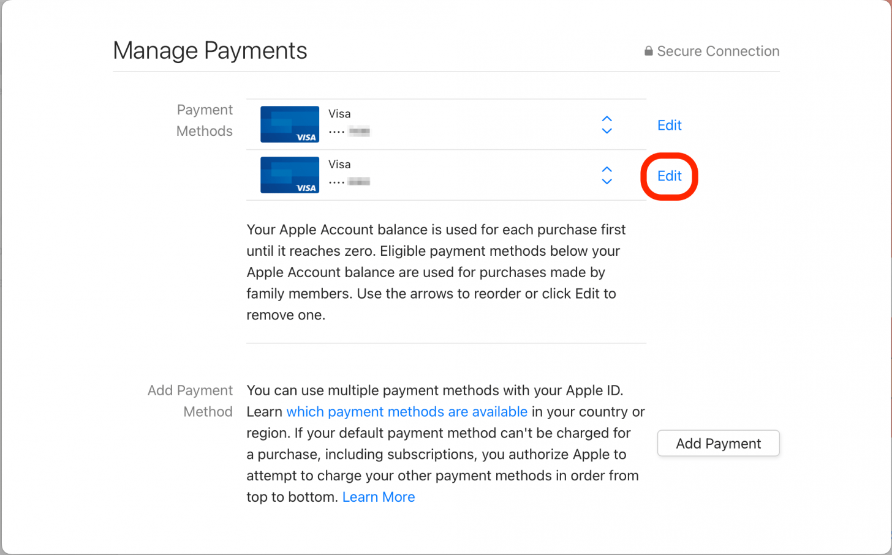Click the Apple Account balance description text
Screen dimensions: 892x555
(x=436, y=272)
